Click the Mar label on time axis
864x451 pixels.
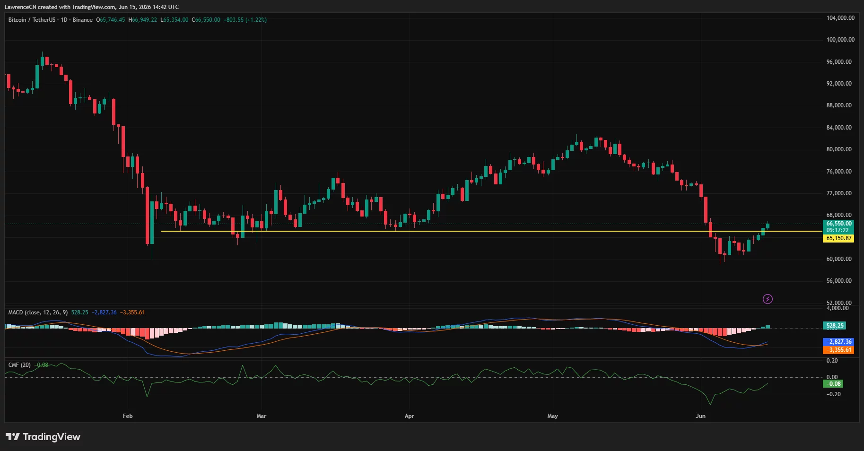tap(262, 416)
